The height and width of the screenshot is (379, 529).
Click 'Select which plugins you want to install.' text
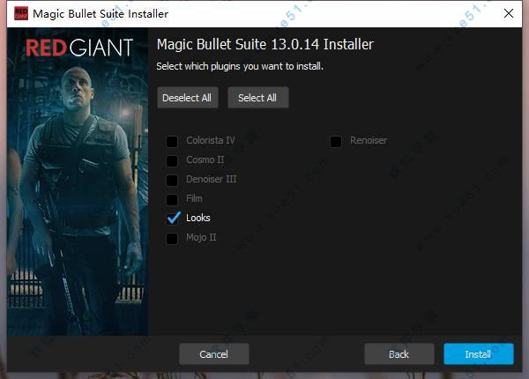[x=240, y=66]
